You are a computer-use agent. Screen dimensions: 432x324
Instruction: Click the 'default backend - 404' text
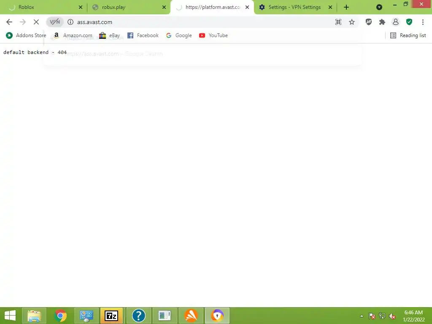35,52
